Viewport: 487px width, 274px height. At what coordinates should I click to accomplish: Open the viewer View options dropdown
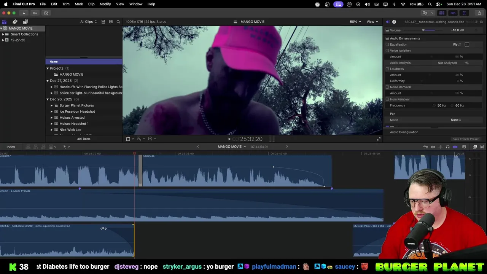pyautogui.click(x=372, y=22)
